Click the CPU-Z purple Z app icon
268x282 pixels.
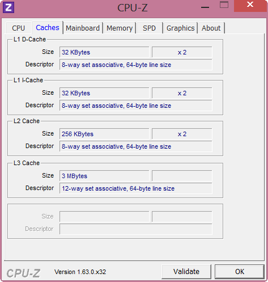(8, 7)
